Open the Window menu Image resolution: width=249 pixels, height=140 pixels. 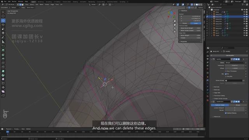pos(21,2)
